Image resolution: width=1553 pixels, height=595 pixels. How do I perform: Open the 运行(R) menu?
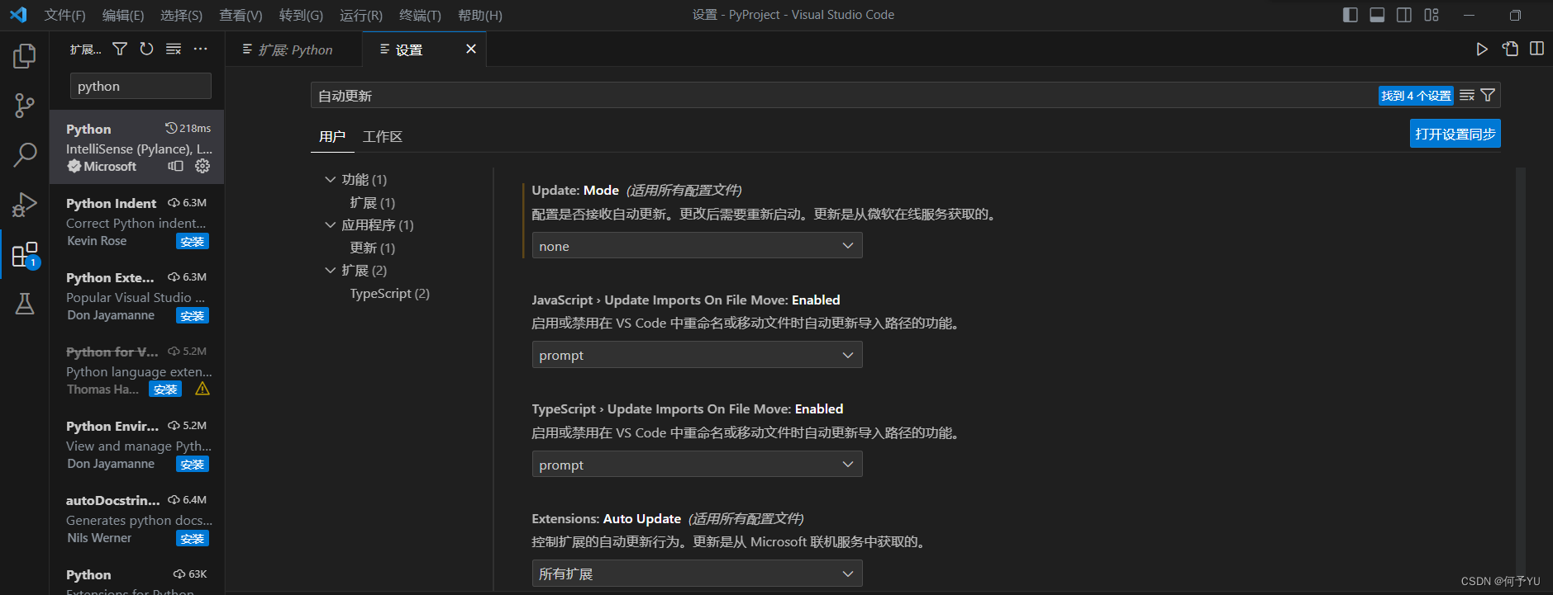click(361, 15)
